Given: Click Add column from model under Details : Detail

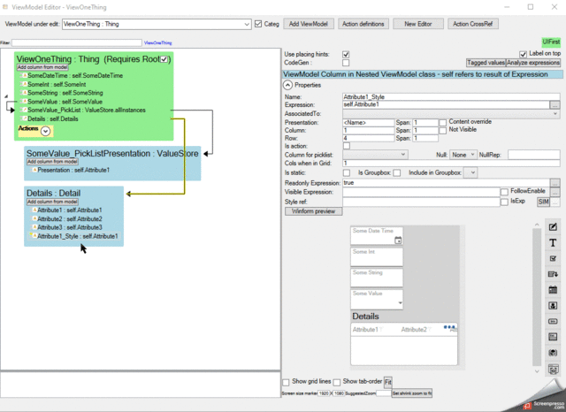Looking at the screenshot, I should click(52, 202).
